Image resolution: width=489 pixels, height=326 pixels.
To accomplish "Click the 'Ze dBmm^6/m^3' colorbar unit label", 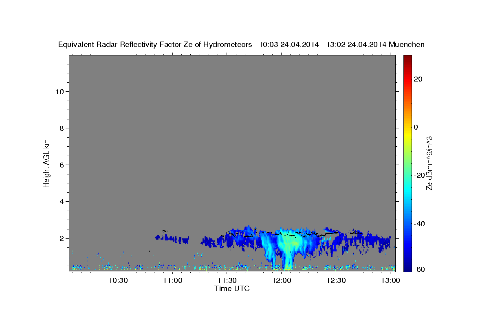I will pos(429,163).
